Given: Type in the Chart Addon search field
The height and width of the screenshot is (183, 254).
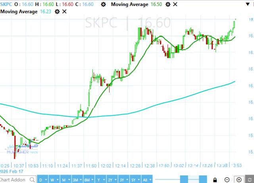Looking at the screenshot, I should (14, 180).
